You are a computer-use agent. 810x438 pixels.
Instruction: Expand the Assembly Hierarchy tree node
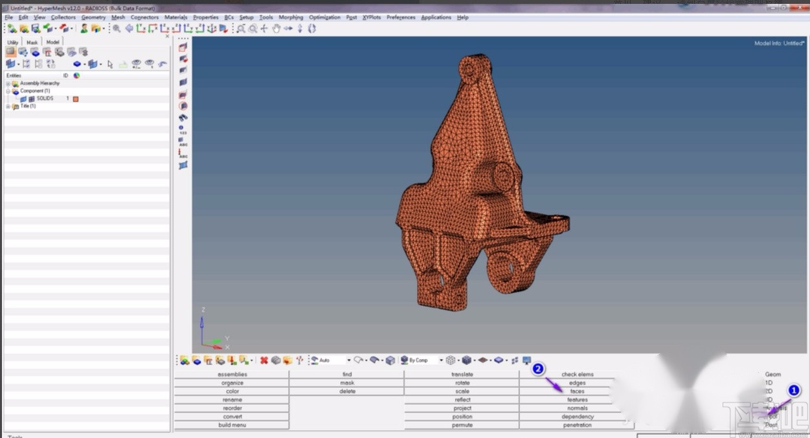(x=8, y=83)
